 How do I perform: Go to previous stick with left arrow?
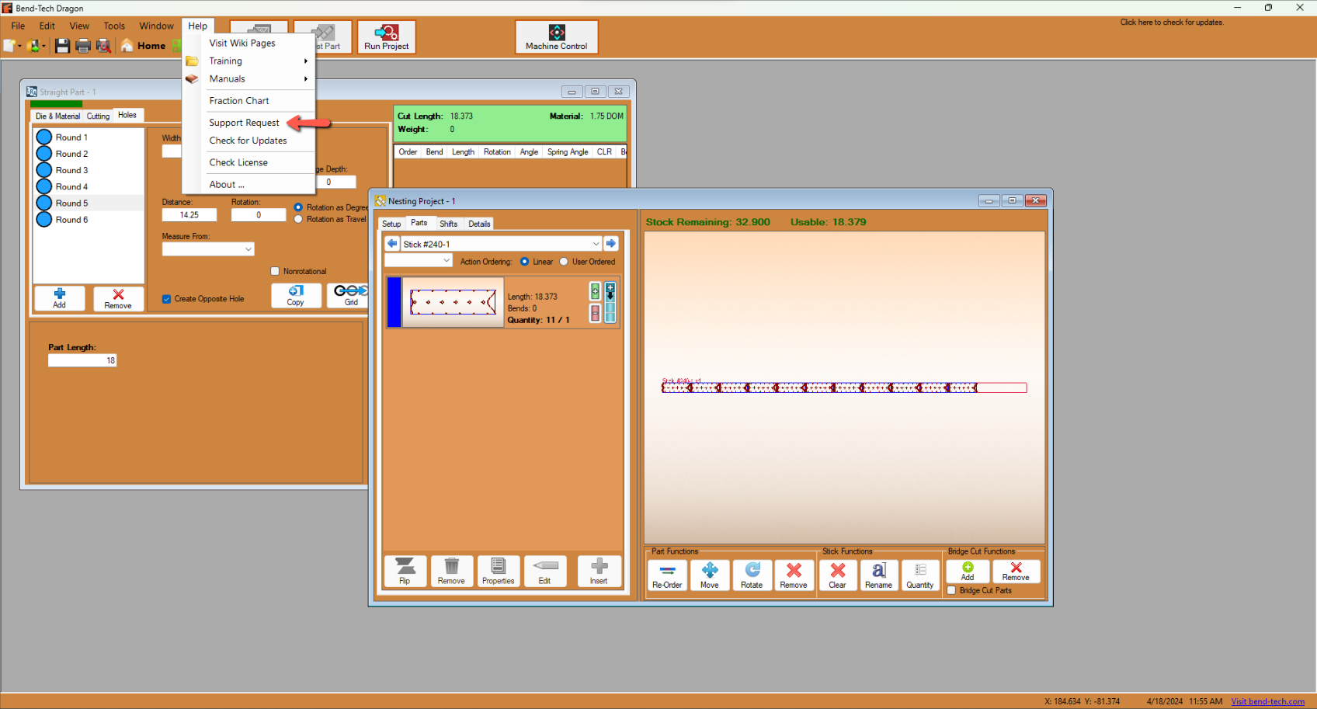[392, 244]
